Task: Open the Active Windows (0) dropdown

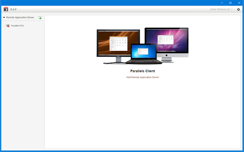Action: (221, 9)
